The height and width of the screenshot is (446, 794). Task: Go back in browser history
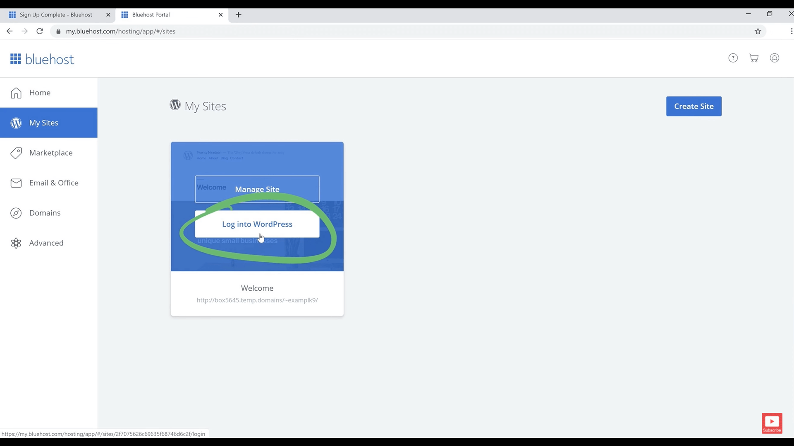(x=10, y=31)
